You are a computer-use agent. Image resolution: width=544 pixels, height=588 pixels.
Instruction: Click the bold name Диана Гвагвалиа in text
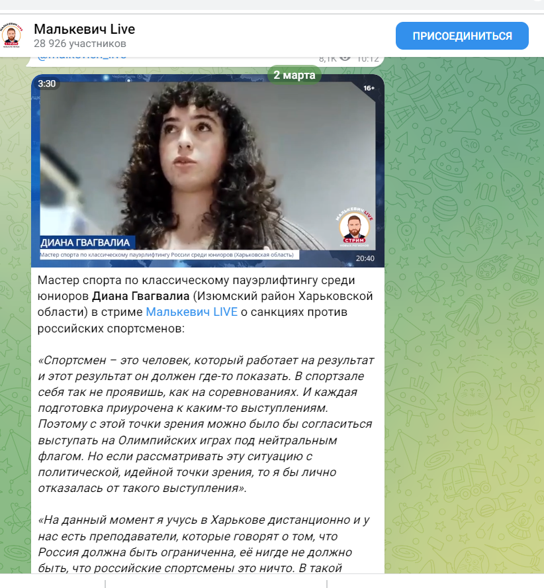[x=141, y=296]
